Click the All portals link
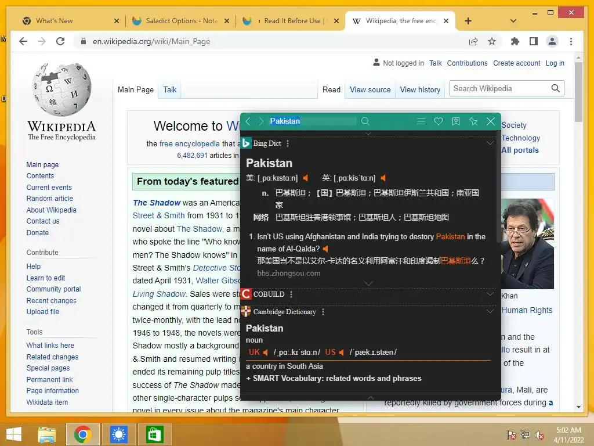Screen dimensions: 594x446 click(520, 150)
